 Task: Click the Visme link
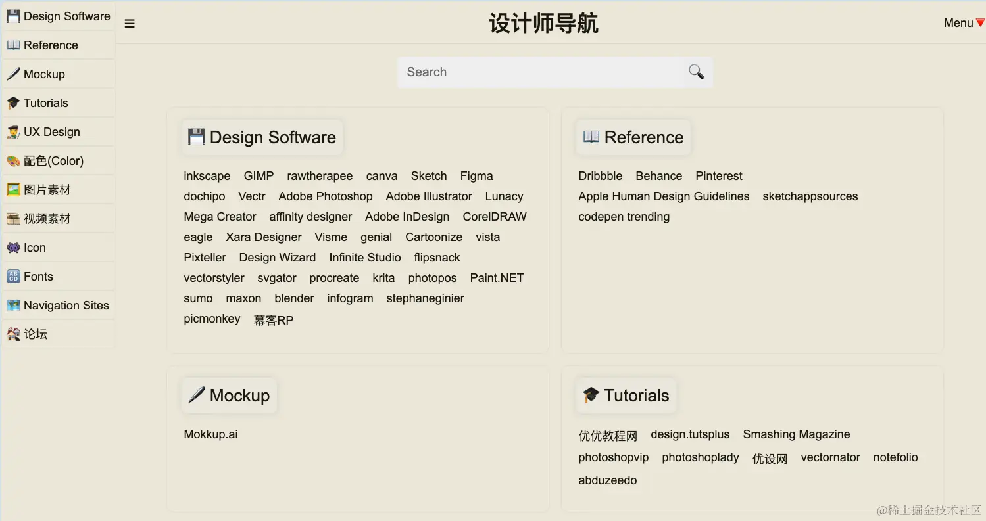click(331, 237)
